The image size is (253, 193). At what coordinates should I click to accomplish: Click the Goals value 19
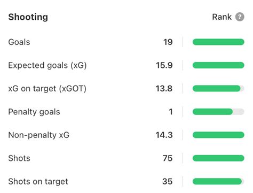click(168, 42)
